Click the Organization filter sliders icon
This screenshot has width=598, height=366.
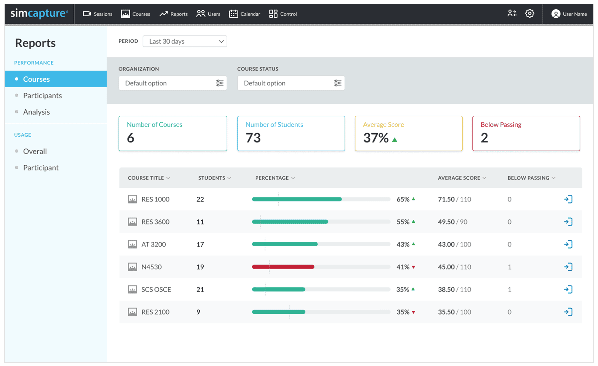[220, 83]
